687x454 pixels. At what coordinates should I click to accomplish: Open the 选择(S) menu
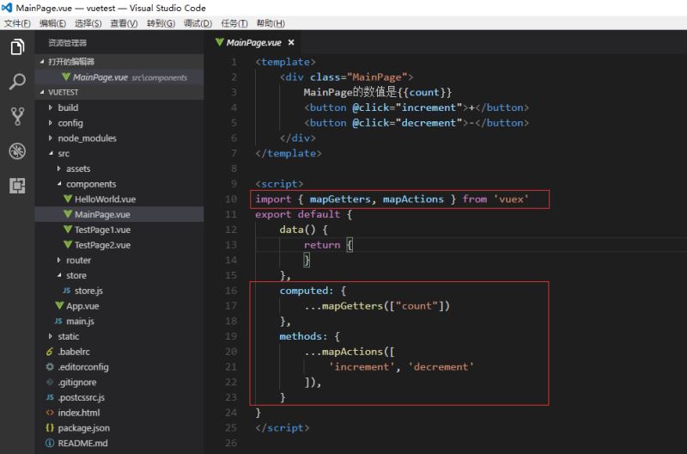[x=88, y=23]
